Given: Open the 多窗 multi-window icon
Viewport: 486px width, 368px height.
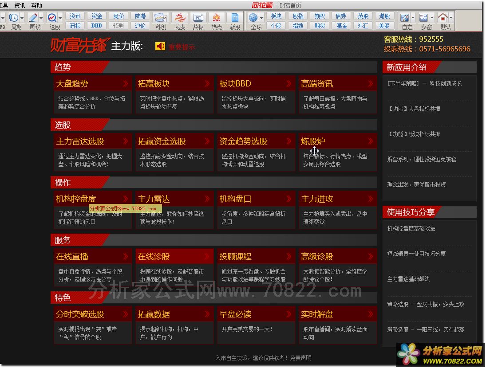Looking at the screenshot, I should click(423, 18).
